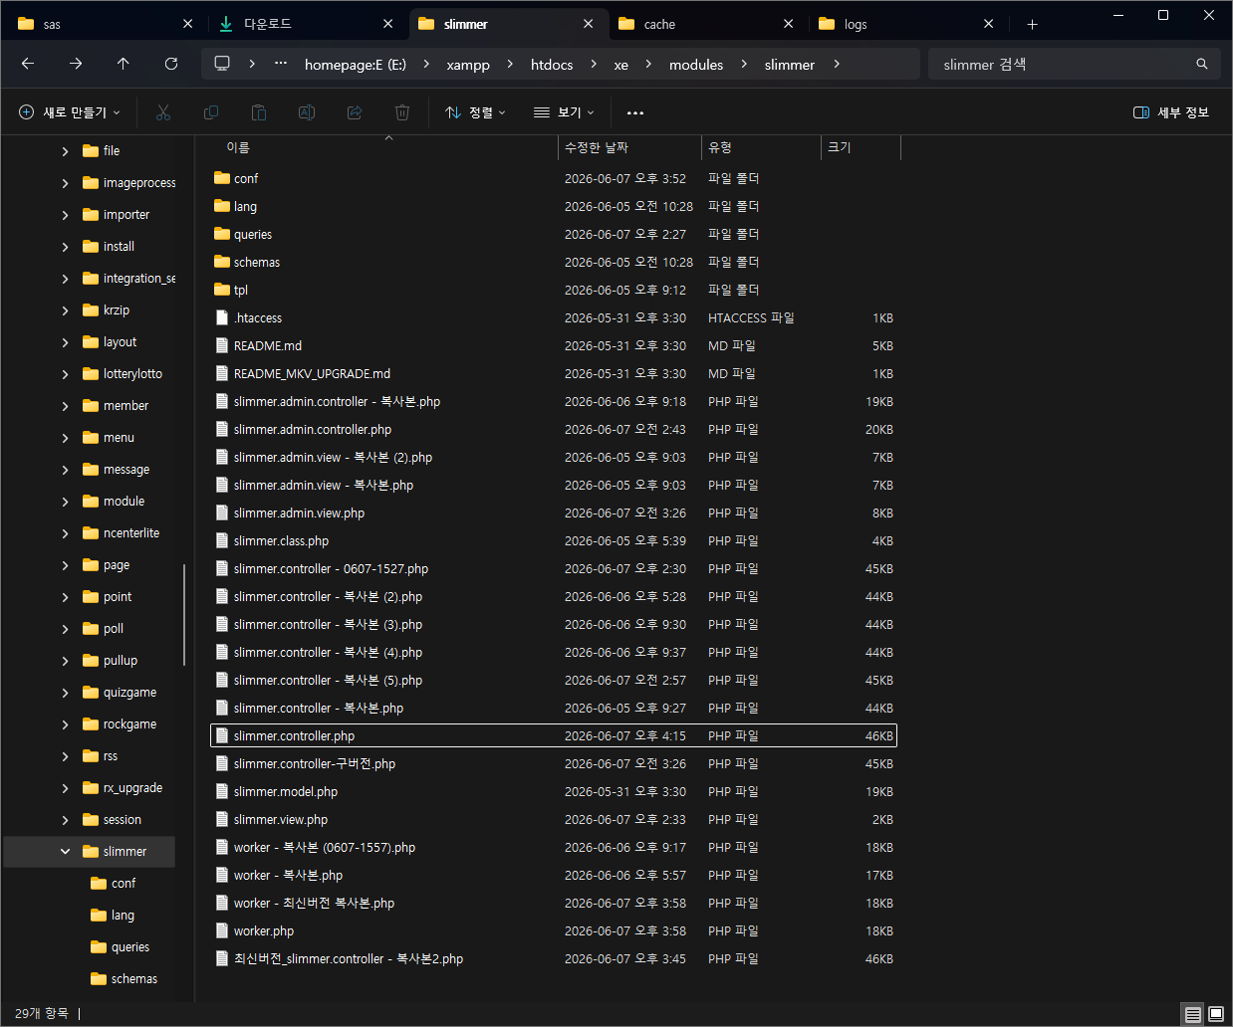
Task: Switch to details view icon in status bar
Action: tap(1192, 1014)
